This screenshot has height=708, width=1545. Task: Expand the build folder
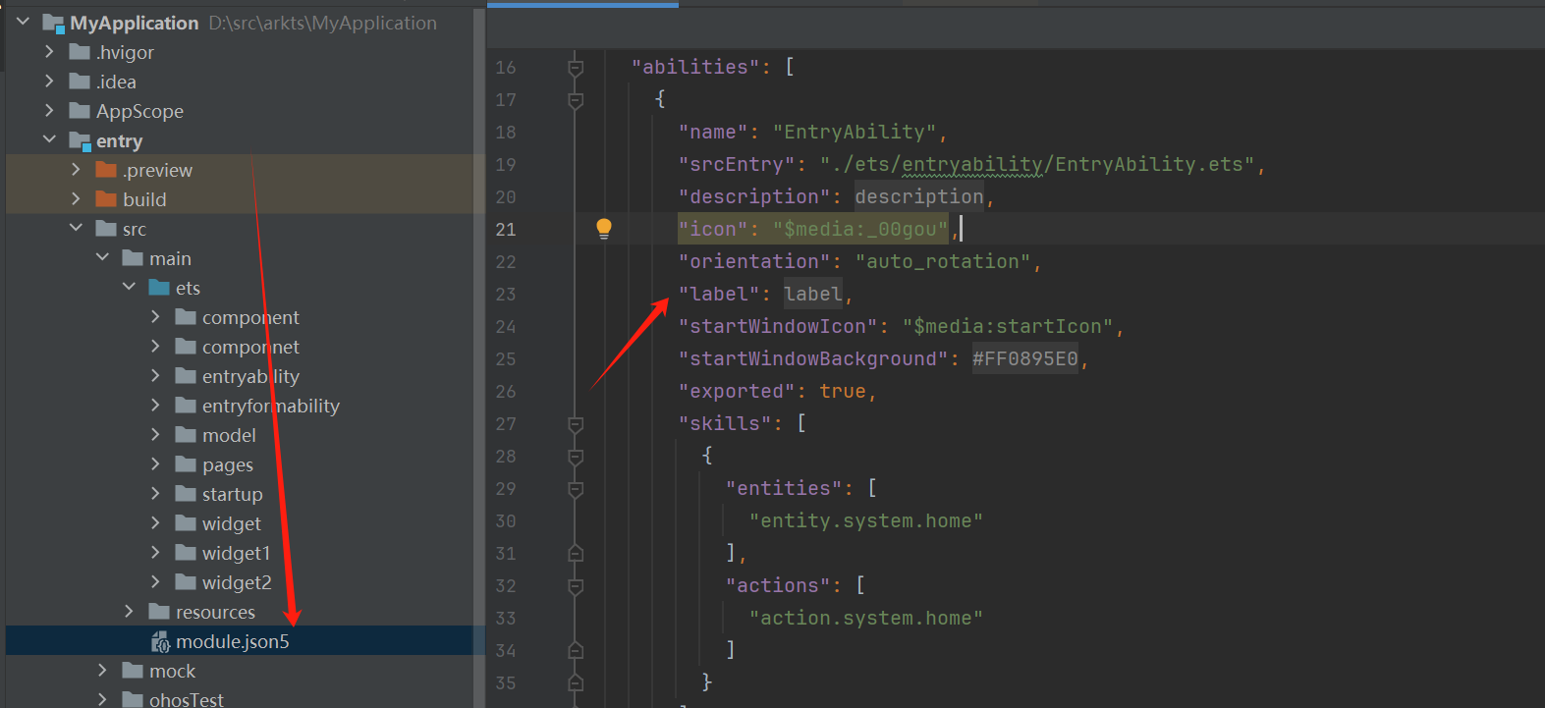coord(76,198)
